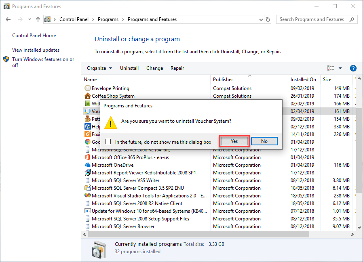Open the Organize dropdown menu
Screen dimensions: 363x262
tap(99, 68)
